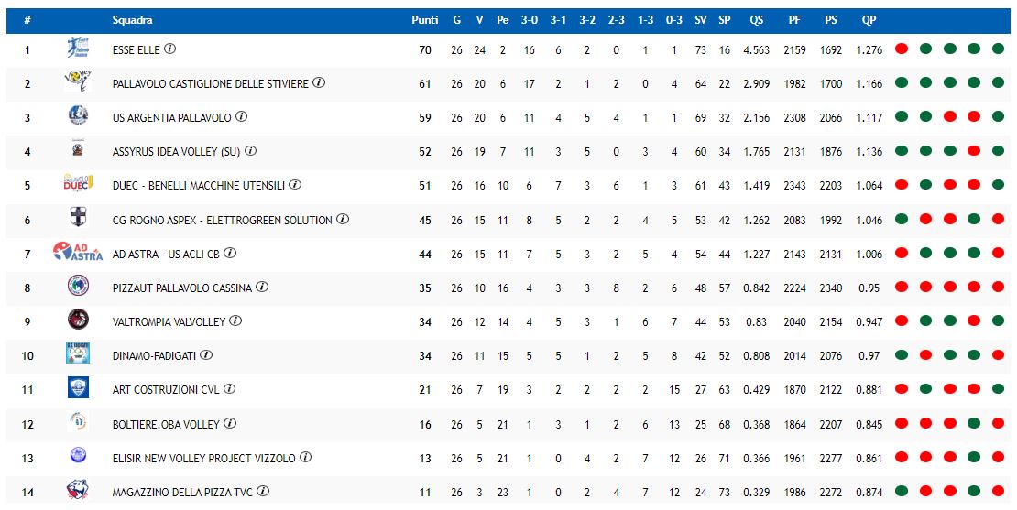Click the AD ASTRA team logo
Image resolution: width=1017 pixels, height=510 pixels.
(78, 252)
